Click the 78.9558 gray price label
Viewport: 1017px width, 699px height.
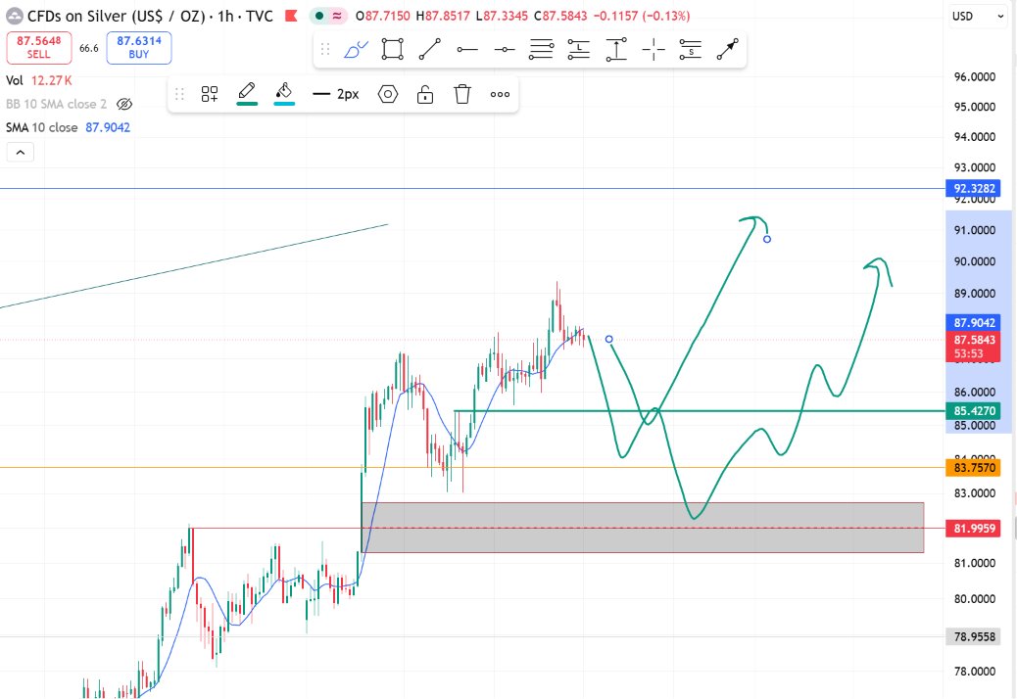pos(974,636)
